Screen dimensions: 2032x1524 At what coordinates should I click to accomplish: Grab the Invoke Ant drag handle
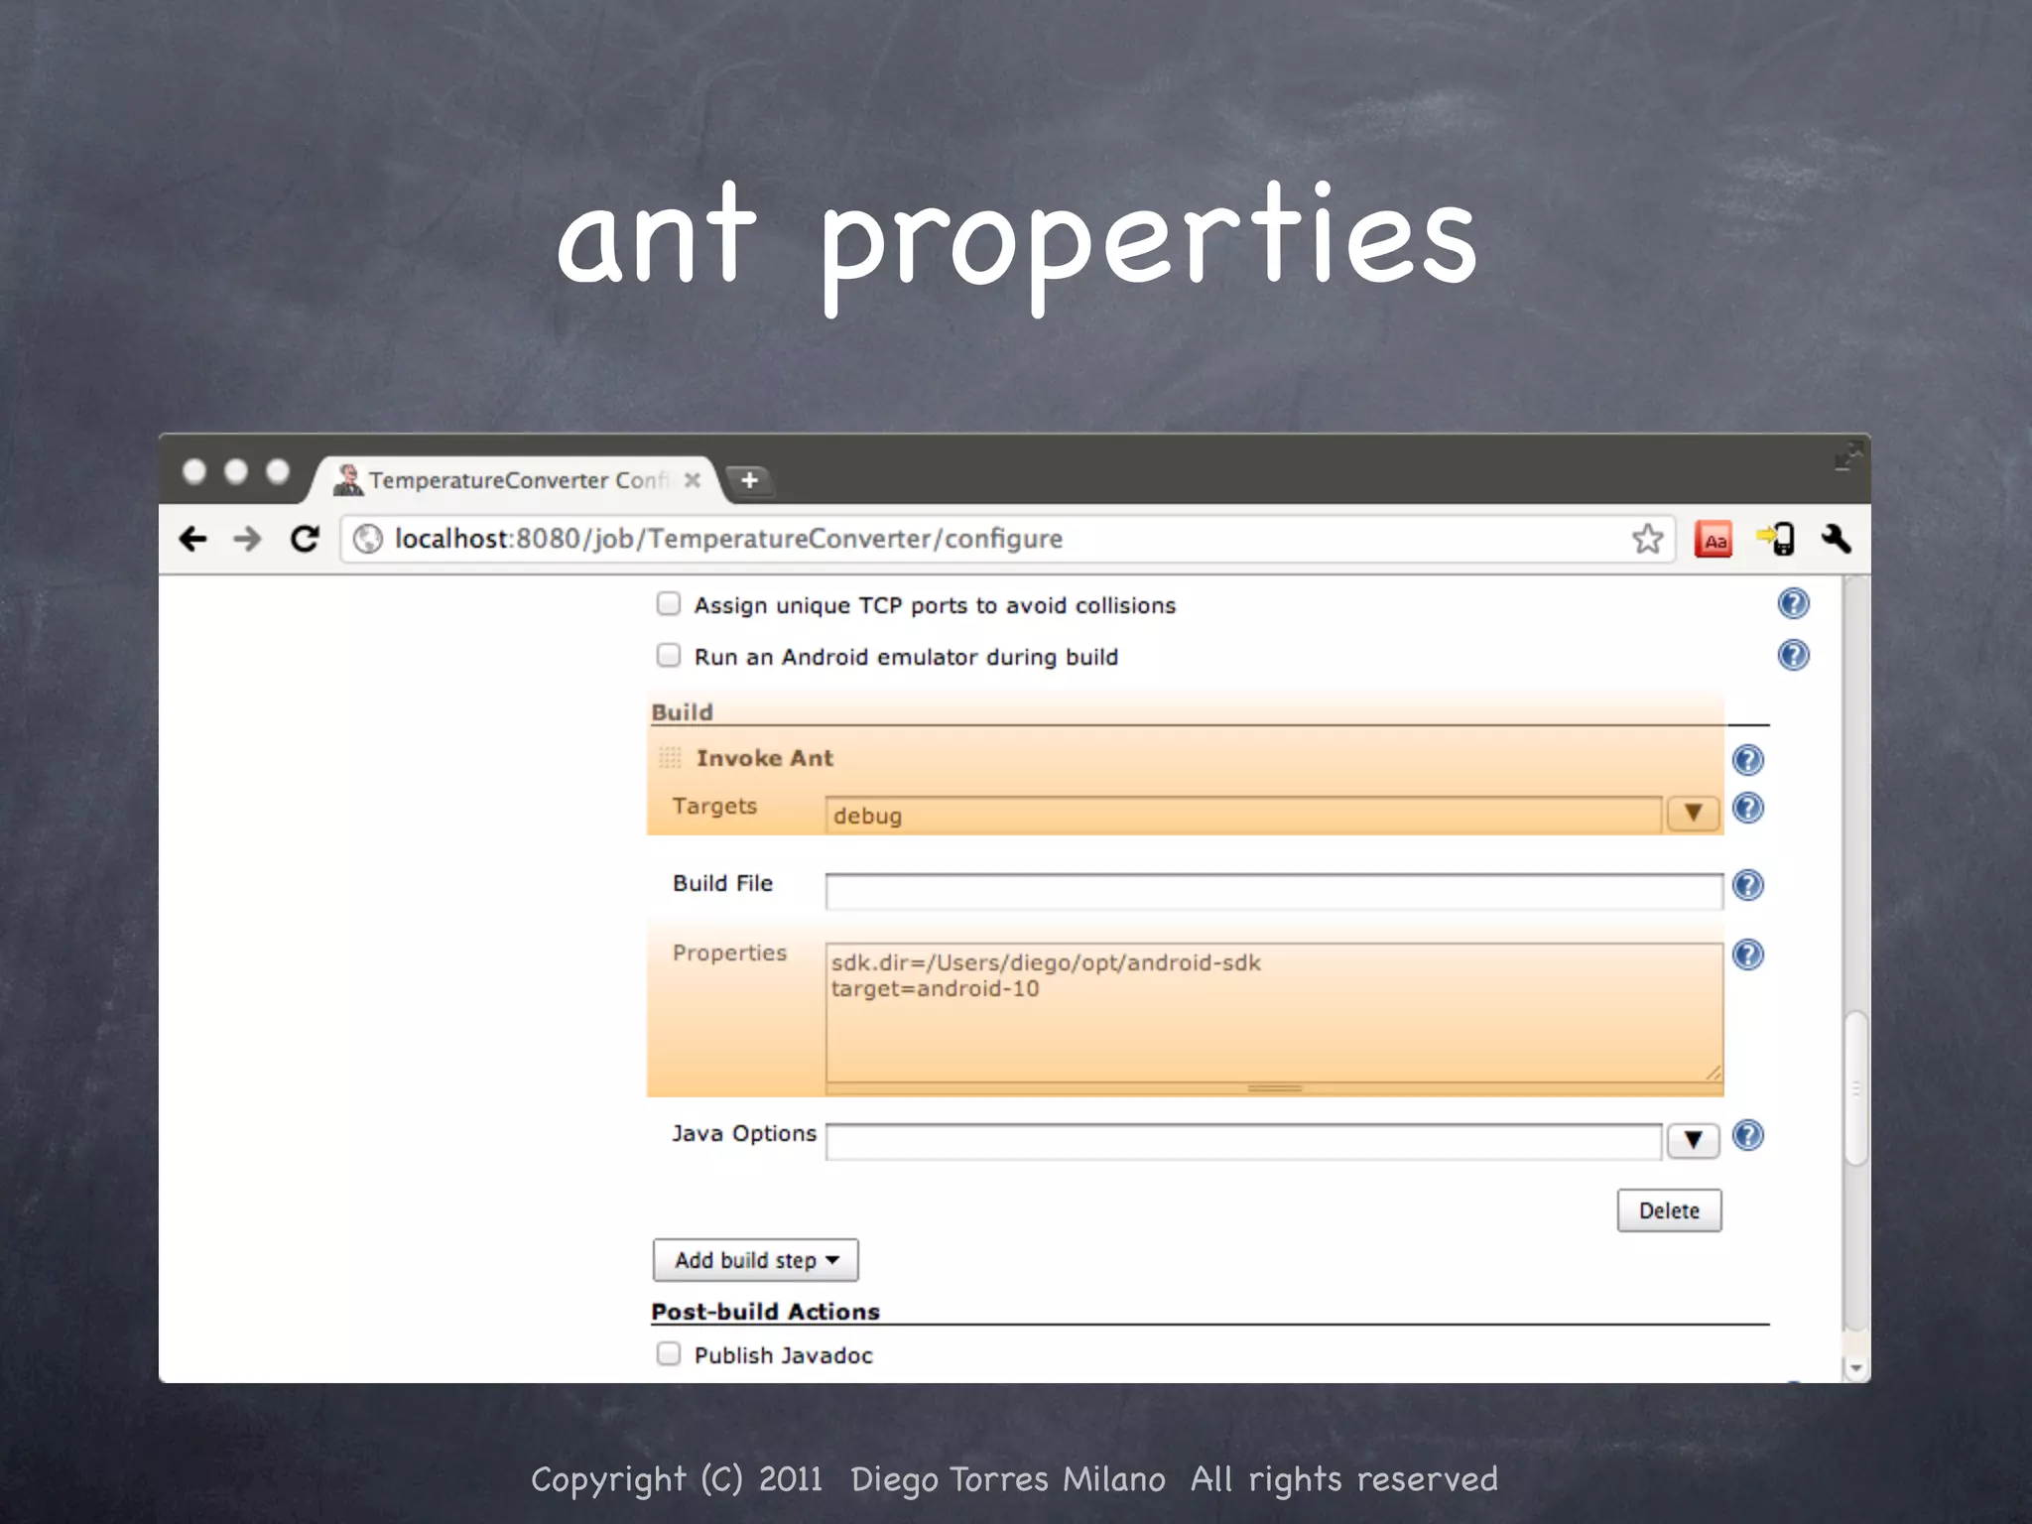point(670,758)
